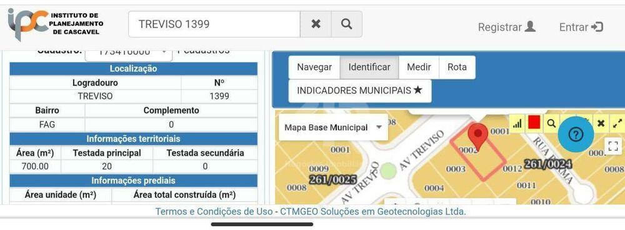Click the RUA PARMA street label
Viewport: 625px width, 230px height.
(552, 160)
